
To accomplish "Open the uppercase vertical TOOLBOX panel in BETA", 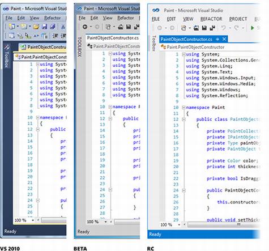I will [x=79, y=46].
